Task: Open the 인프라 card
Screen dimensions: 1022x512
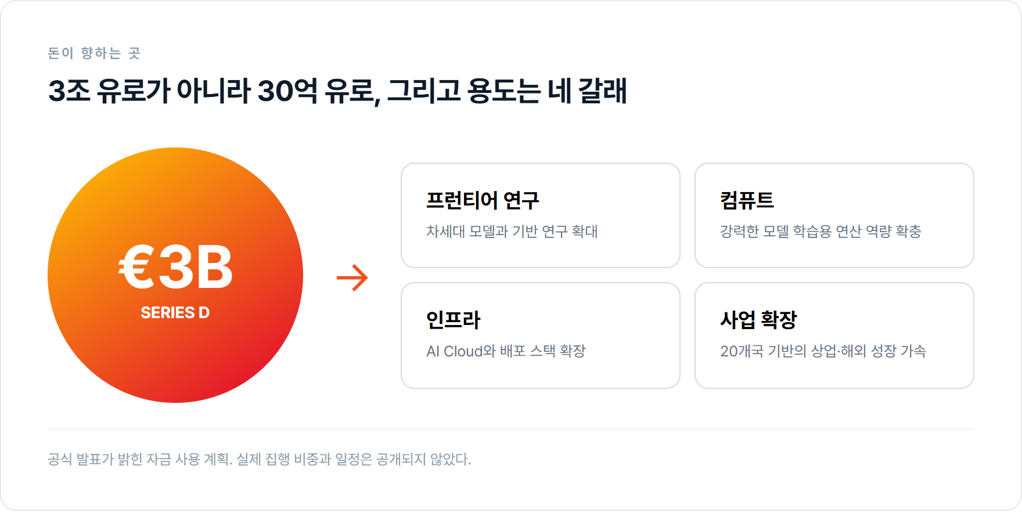Action: click(541, 336)
